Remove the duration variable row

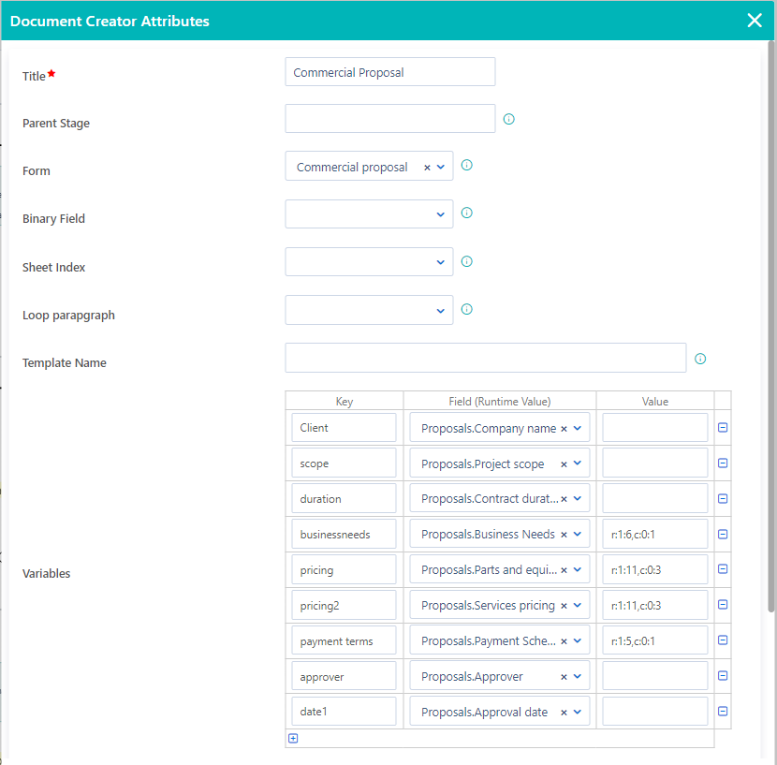(723, 499)
